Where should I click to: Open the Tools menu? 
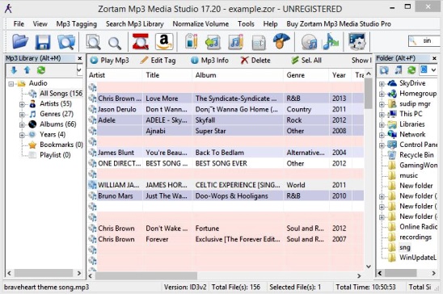click(246, 24)
